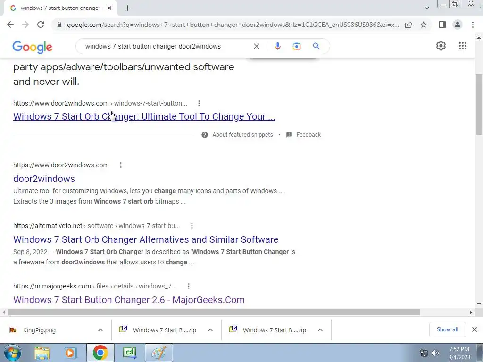Click the Google search input field
Screen dimensions: 483x362
[167, 46]
